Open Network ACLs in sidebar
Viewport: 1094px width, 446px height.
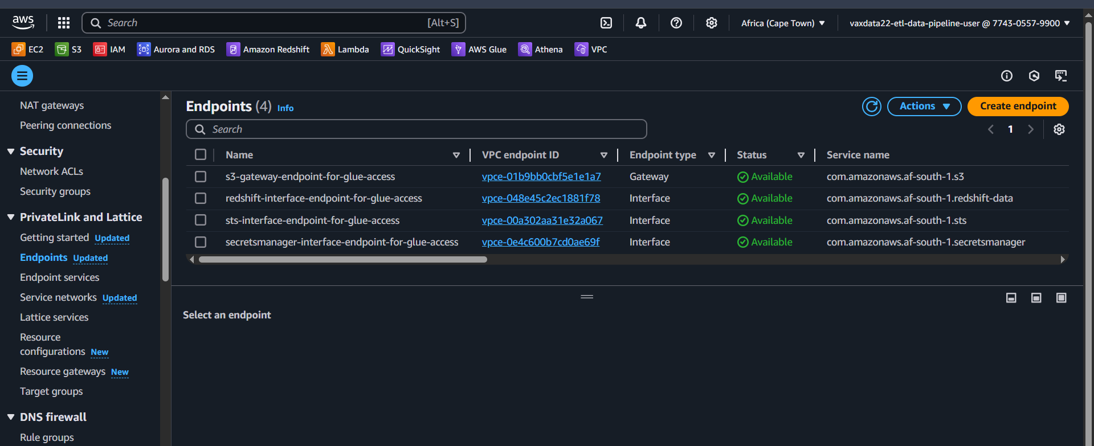tap(51, 171)
